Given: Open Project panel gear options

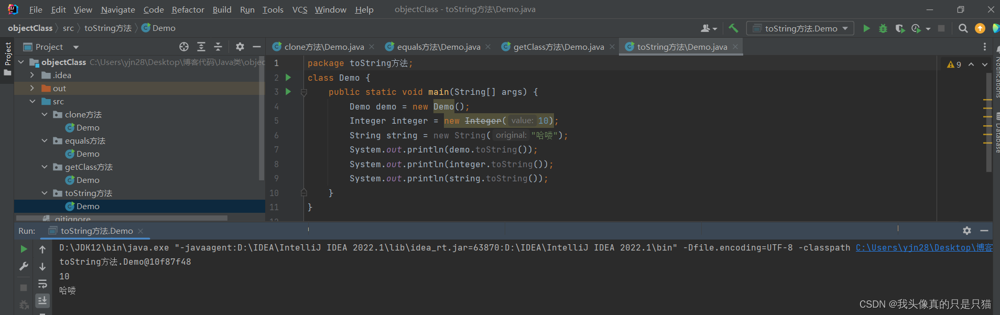Looking at the screenshot, I should click(240, 47).
